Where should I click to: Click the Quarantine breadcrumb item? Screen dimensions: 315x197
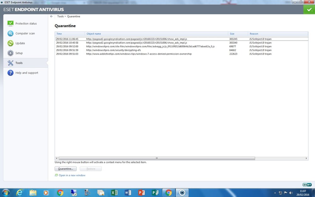click(x=73, y=16)
